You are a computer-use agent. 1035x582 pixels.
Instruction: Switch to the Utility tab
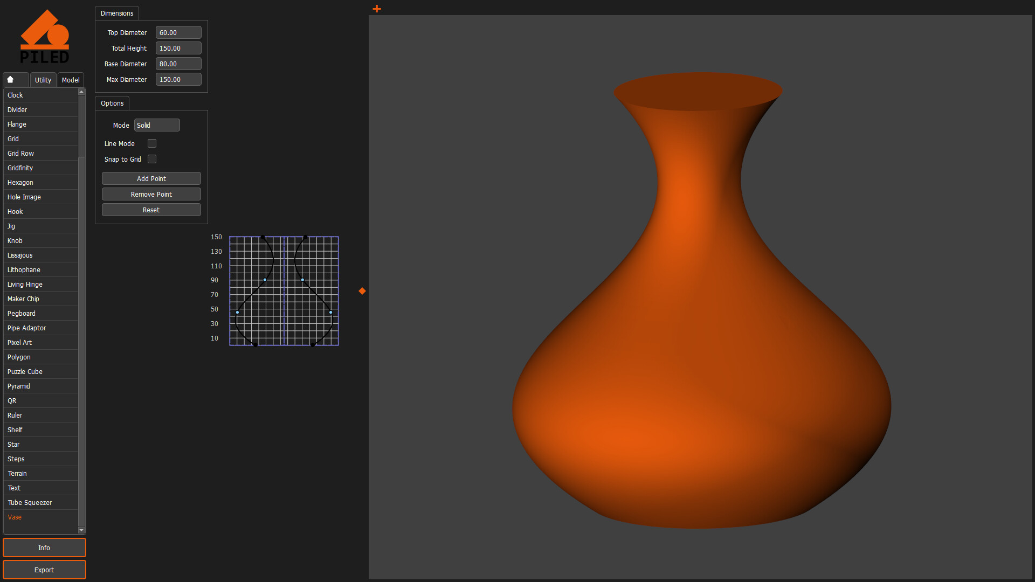pos(43,80)
